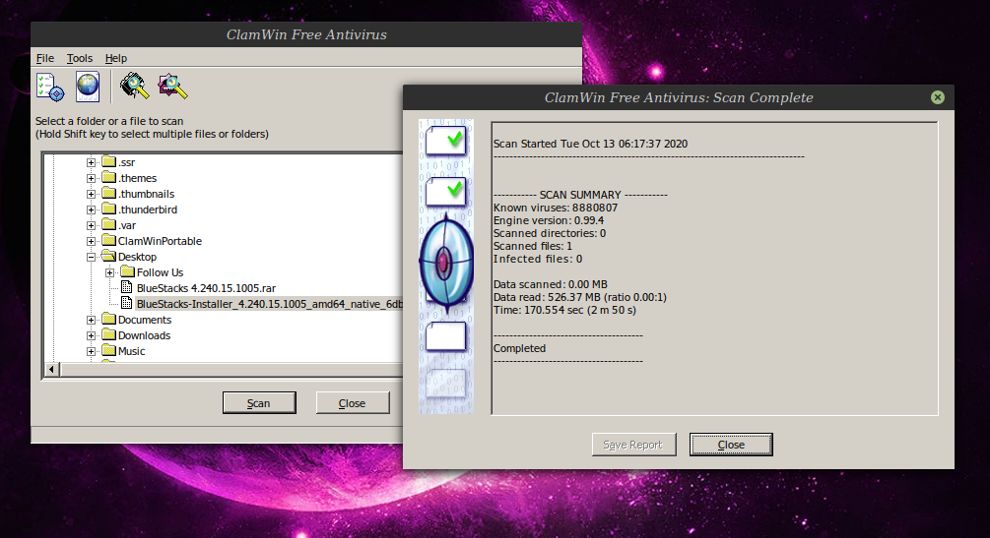
Task: Select the ClamWinPortable folder icon
Action: 108,240
